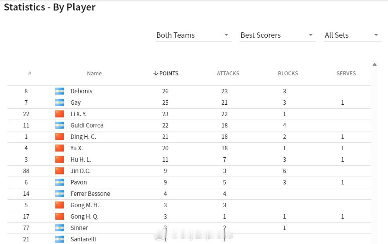388x244 pixels.
Task: Click Argentina flag next to Ferrer Bessone
Action: (x=60, y=194)
